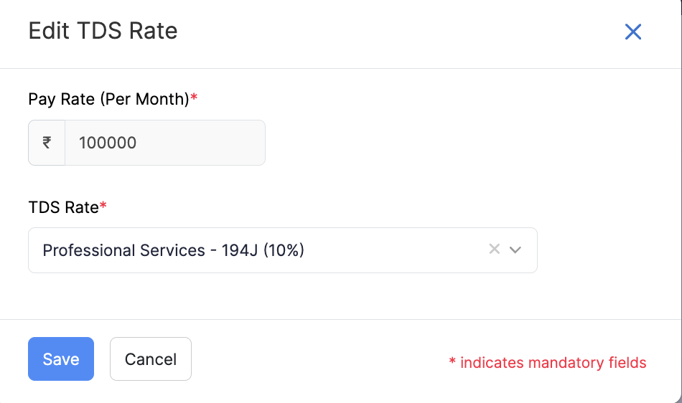Expand the TDS Rate dropdown chevron
Viewport: 682px width, 403px height.
tap(515, 250)
